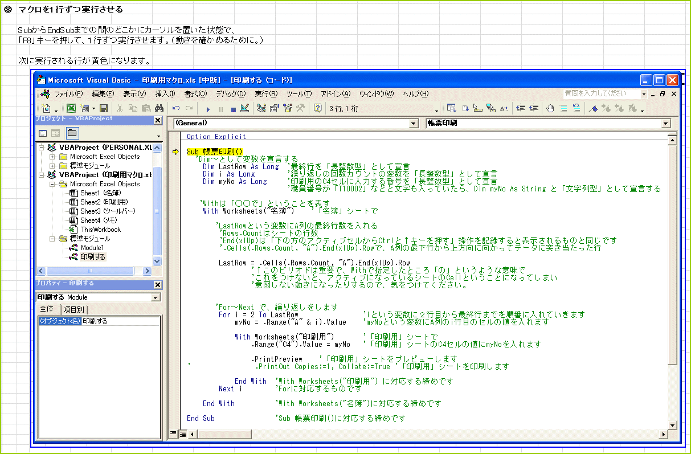This screenshot has width=691, height=454.
Task: Toggle Design Mode in the toolbar
Action: click(x=245, y=109)
